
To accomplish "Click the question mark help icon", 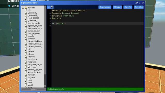I will tap(140, 3).
